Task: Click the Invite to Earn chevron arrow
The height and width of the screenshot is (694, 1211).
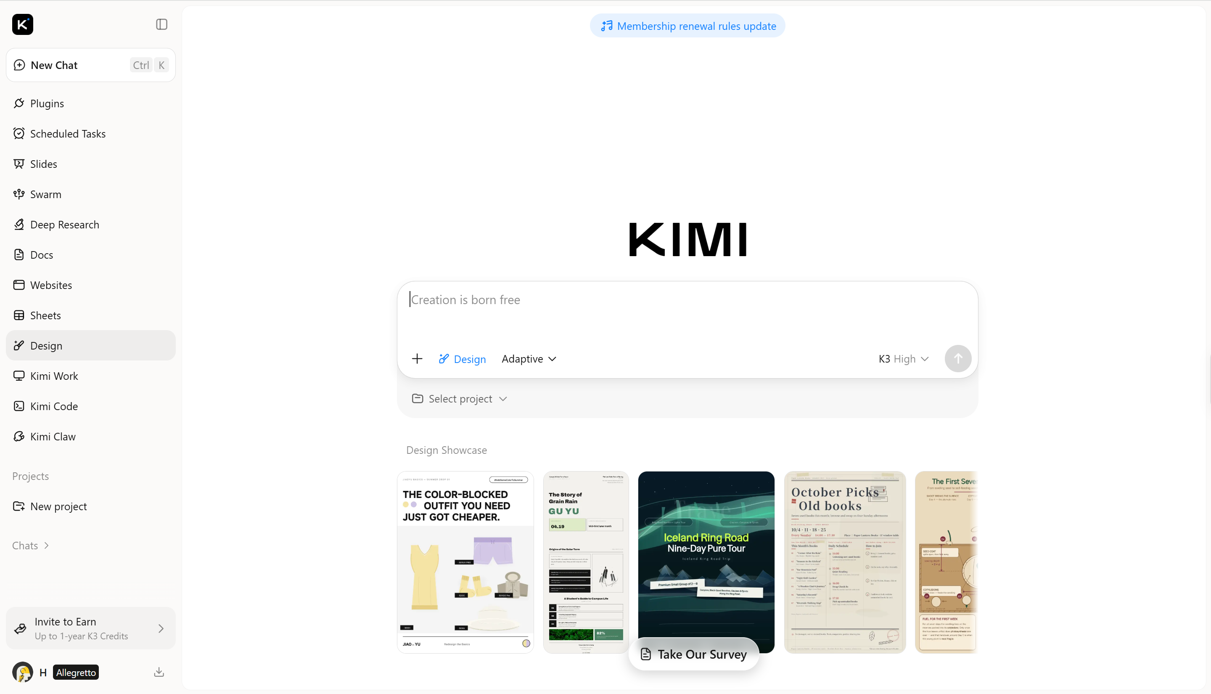Action: click(x=161, y=628)
